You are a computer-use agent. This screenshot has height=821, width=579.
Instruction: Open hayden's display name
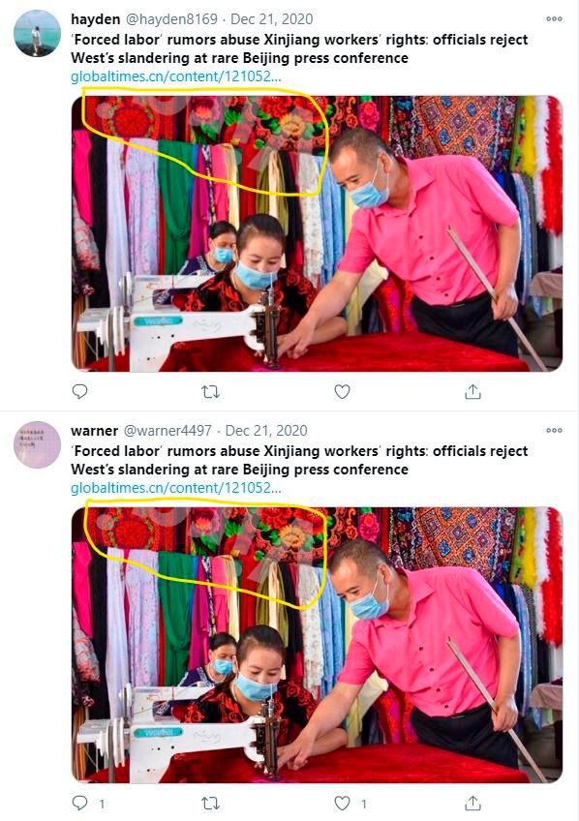point(95,19)
